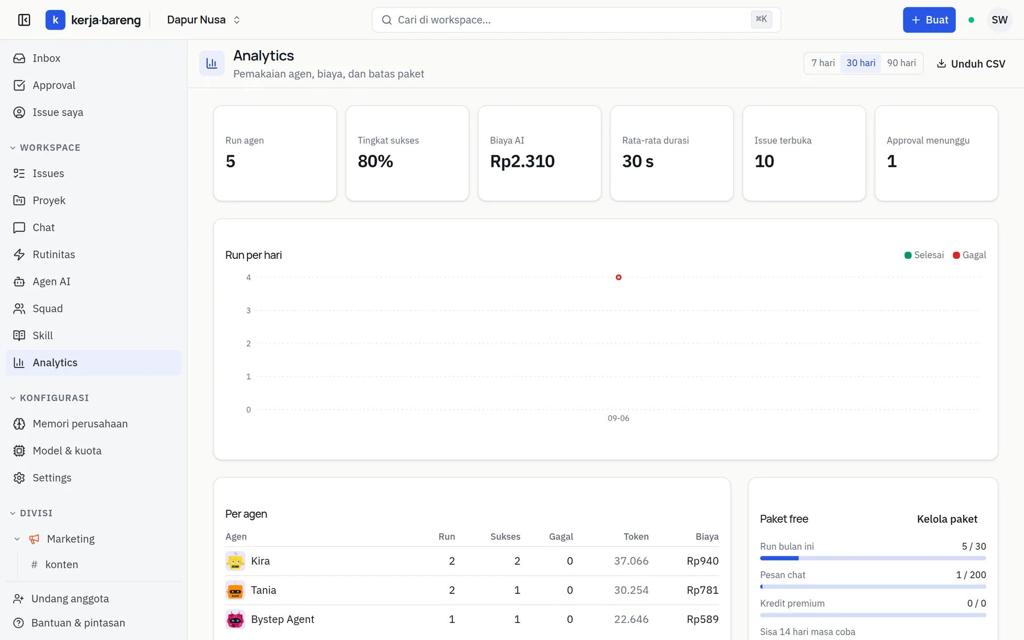The height and width of the screenshot is (640, 1024).
Task: Click Tania's agent avatar
Action: pos(235,591)
